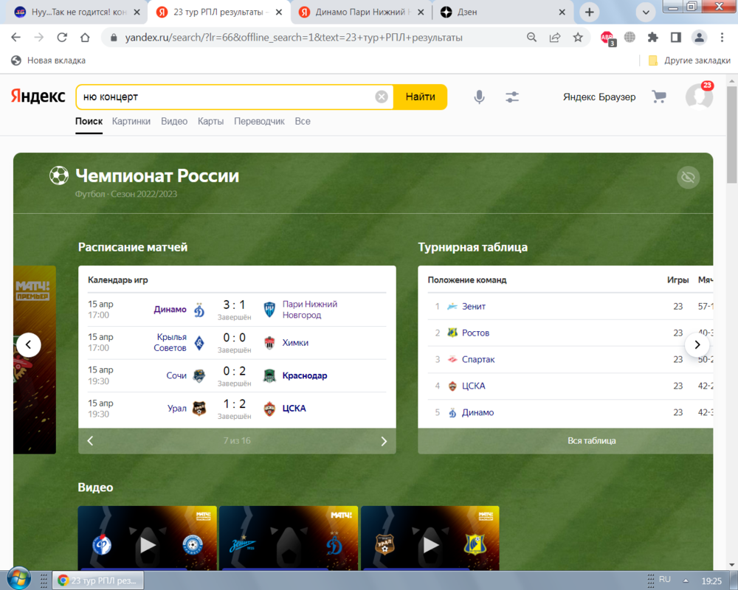The image size is (738, 590).
Task: Click the CSKA logo in match schedule
Action: [x=269, y=409]
